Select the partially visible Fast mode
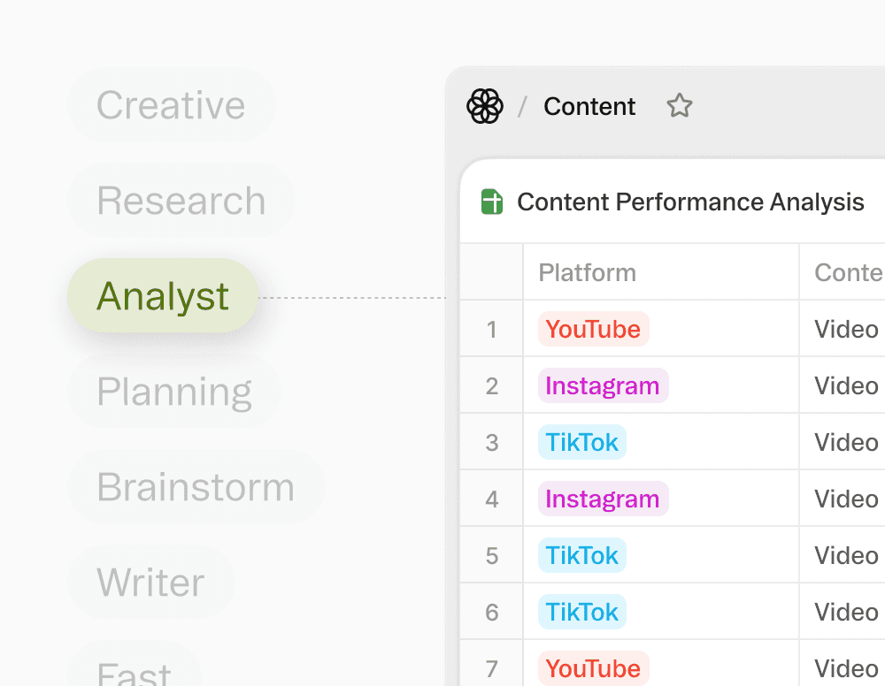Image resolution: width=885 pixels, height=686 pixels. point(135,674)
